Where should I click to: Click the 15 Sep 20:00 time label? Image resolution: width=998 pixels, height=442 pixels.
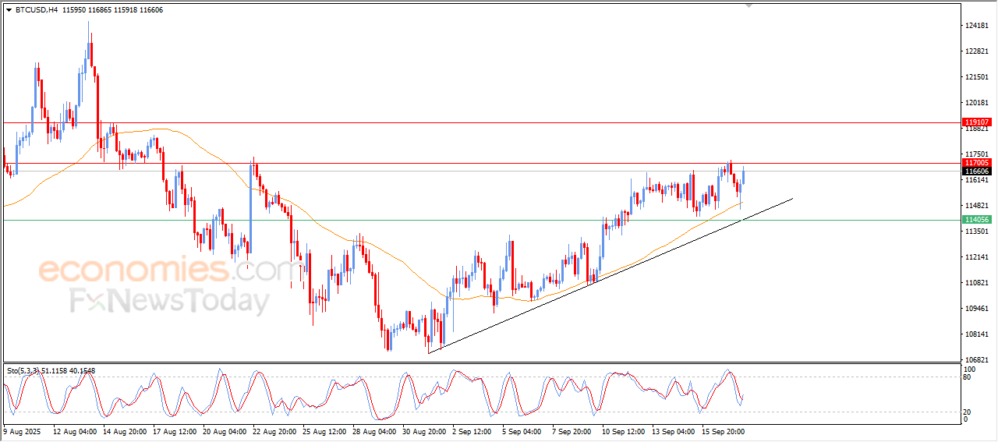point(724,430)
